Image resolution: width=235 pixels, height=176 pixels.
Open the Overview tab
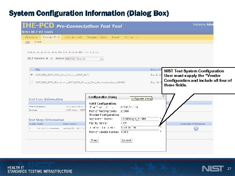31,37
